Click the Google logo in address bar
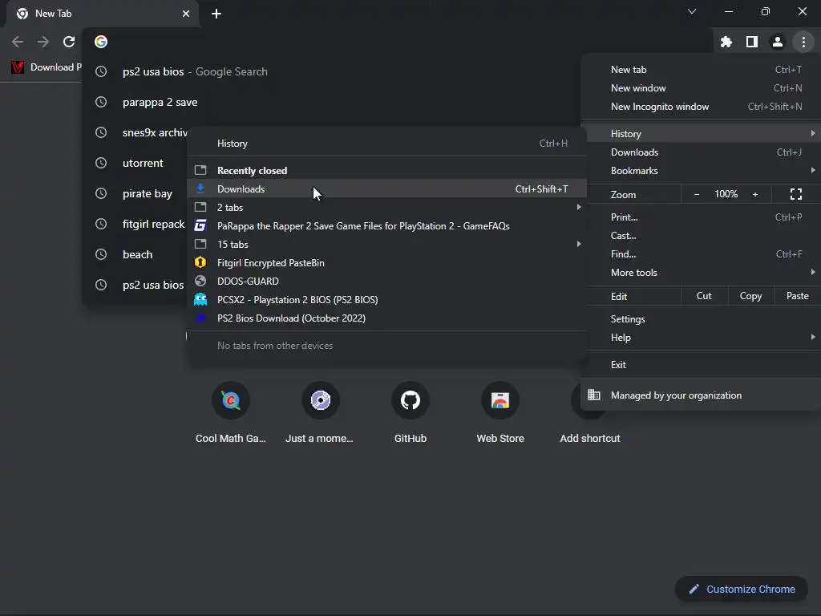 pos(101,42)
